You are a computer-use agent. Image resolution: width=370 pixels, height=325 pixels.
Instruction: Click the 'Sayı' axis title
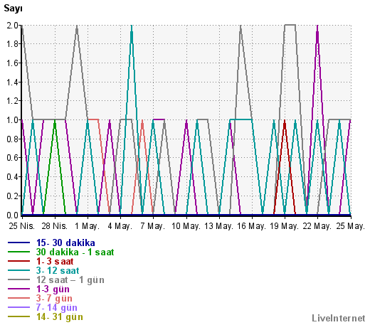[13, 9]
